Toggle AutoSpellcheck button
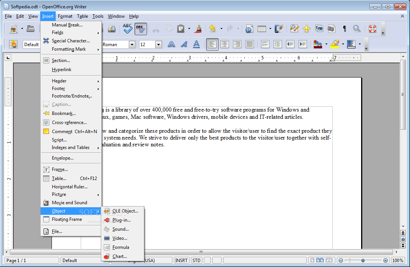Viewport: 410px width, 267px height. pos(141,29)
